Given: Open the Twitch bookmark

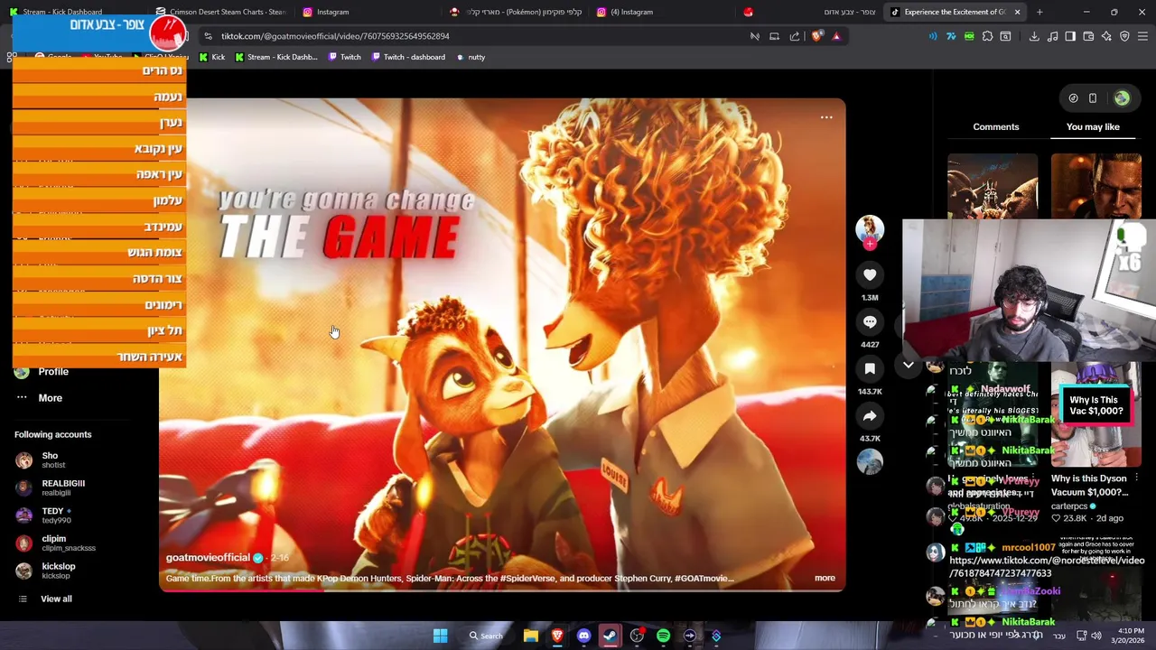Looking at the screenshot, I should click(x=344, y=57).
